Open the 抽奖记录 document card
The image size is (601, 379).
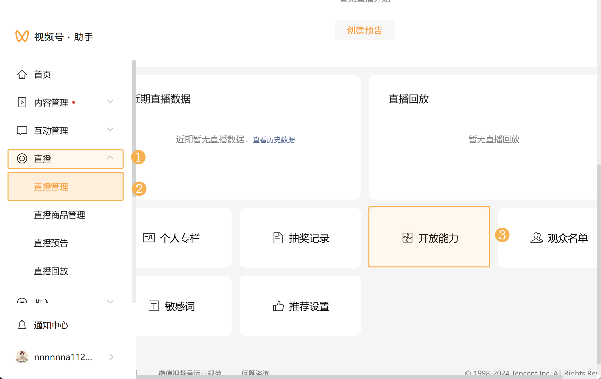(x=300, y=238)
